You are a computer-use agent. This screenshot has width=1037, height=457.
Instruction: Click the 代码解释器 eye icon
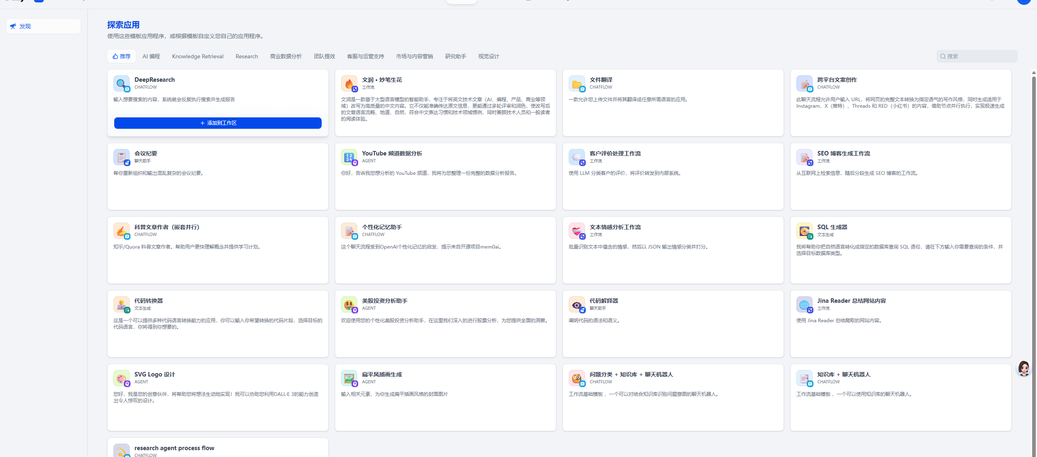(x=576, y=304)
